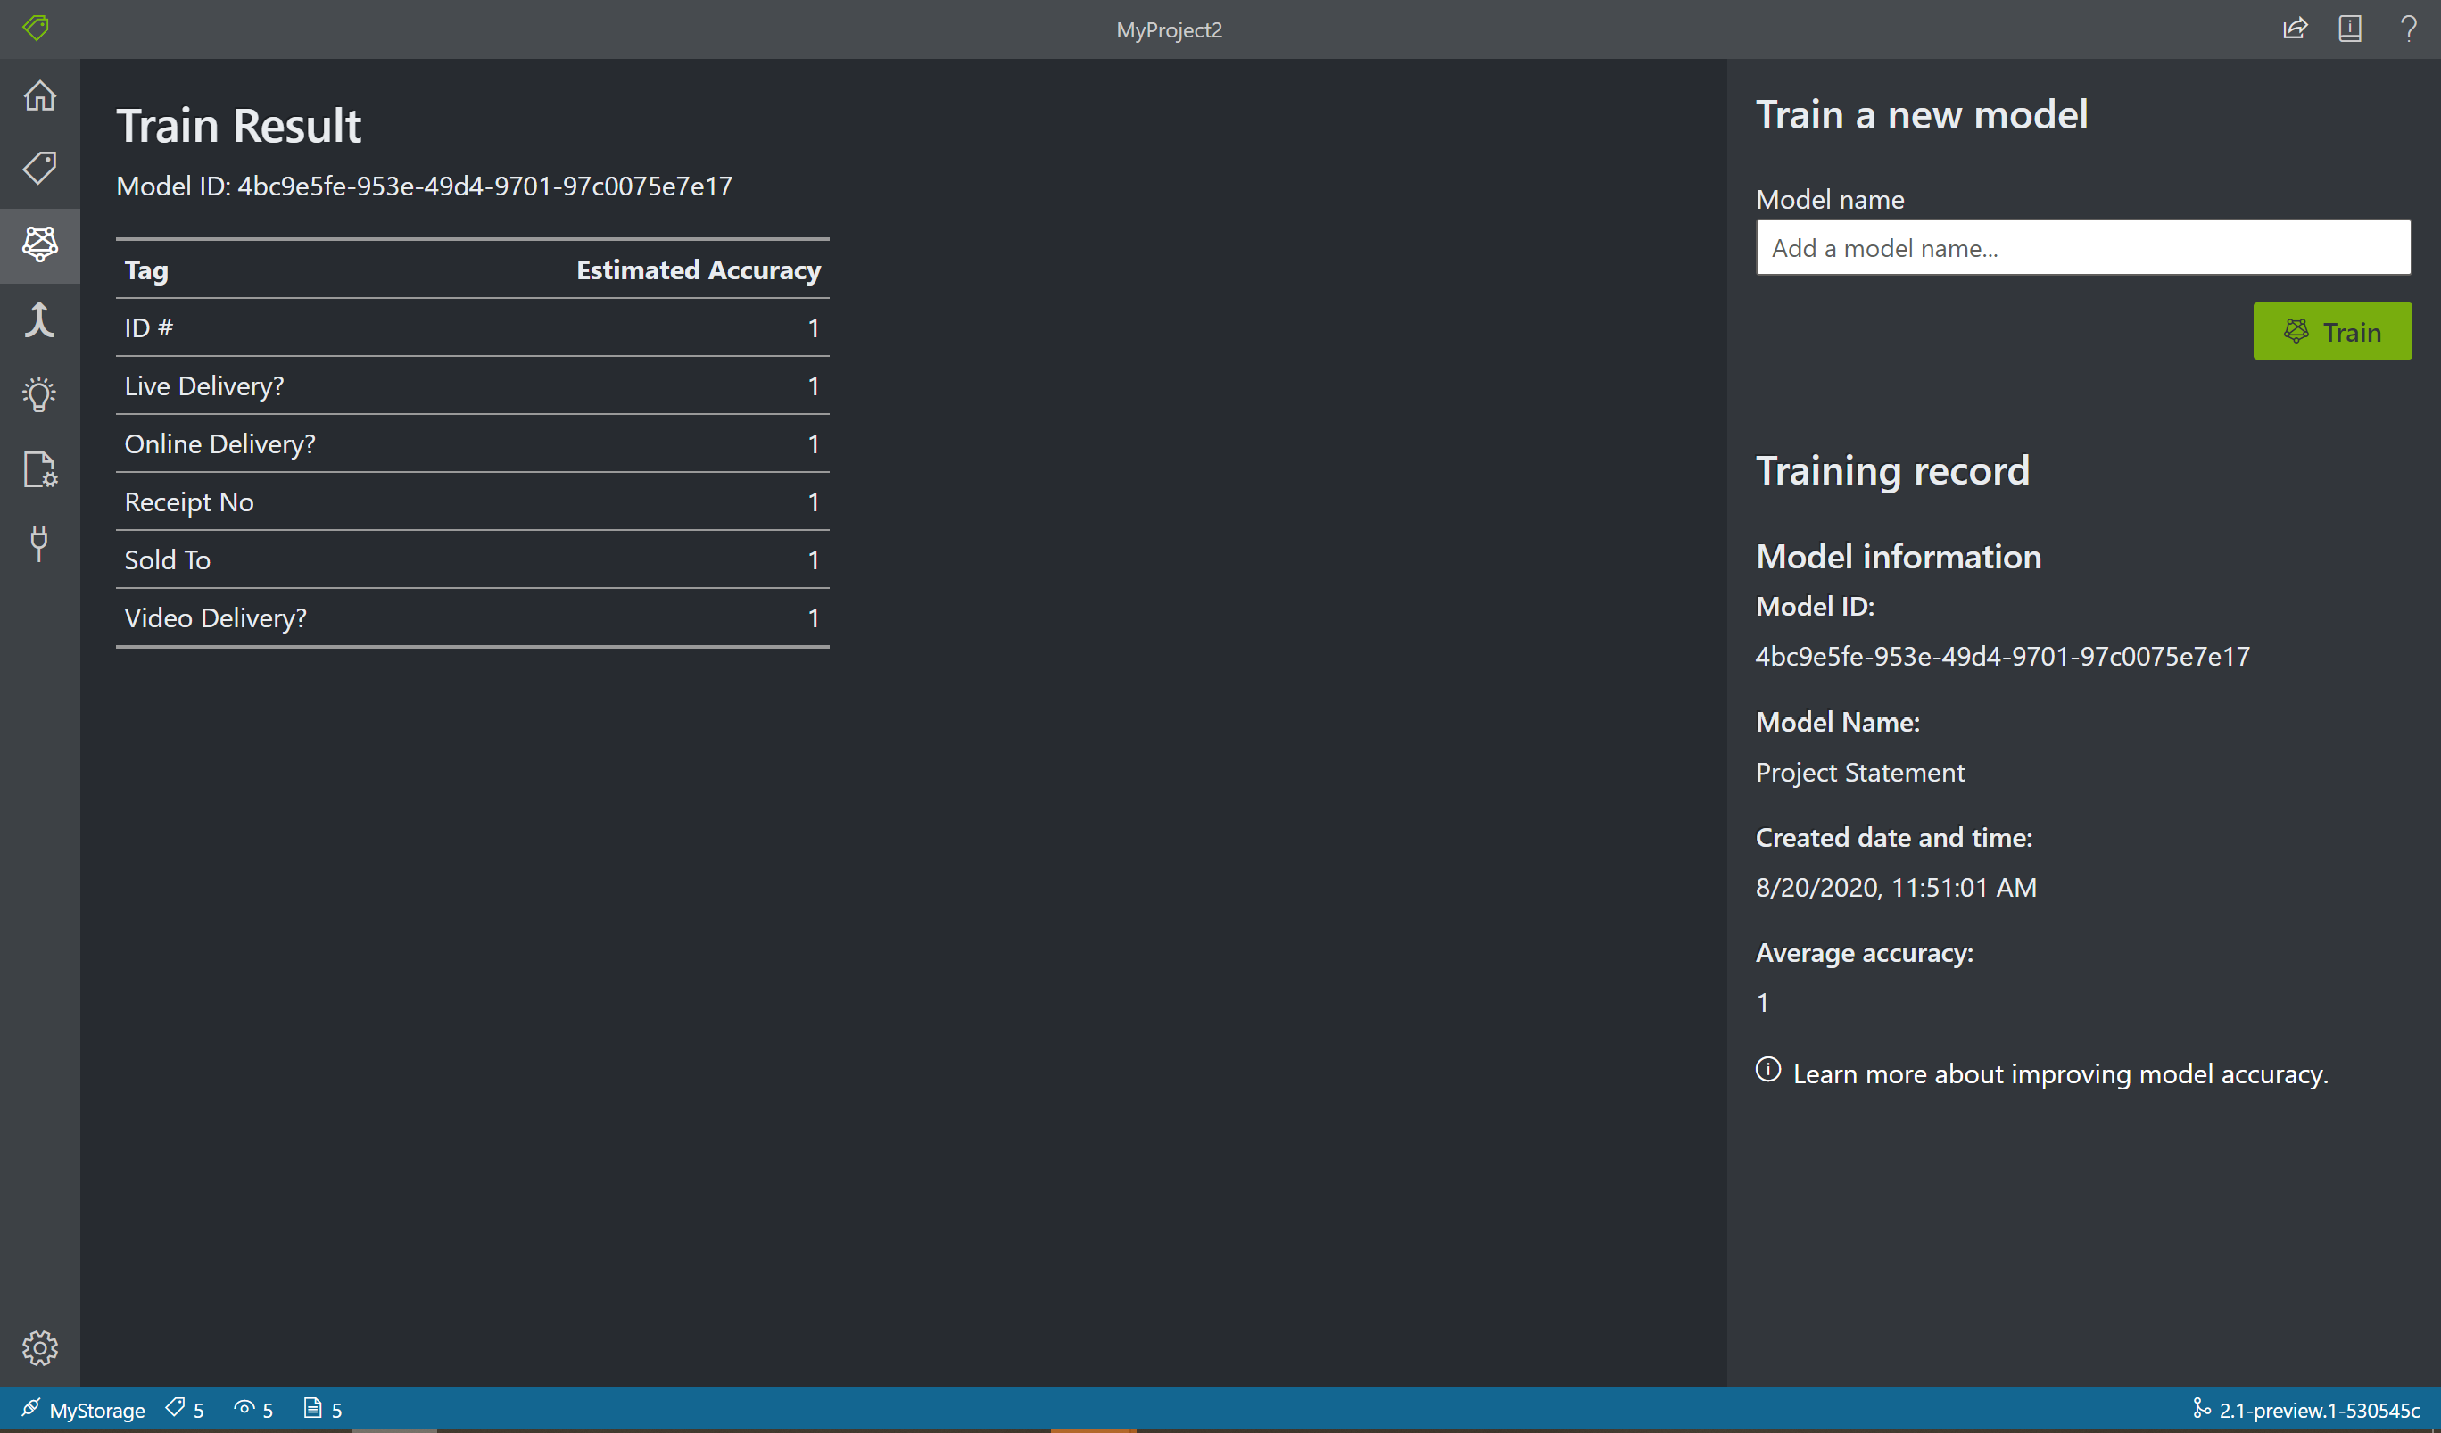Click the keyboard shortcut icon top-right
This screenshot has width=2441, height=1433.
click(x=2351, y=28)
